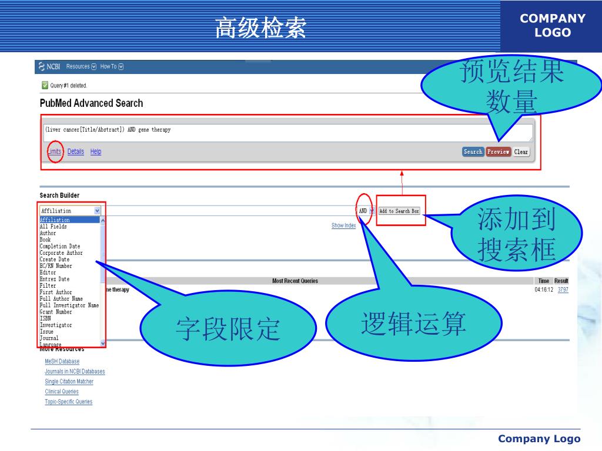Open the Clinical Queries link

pos(62,392)
